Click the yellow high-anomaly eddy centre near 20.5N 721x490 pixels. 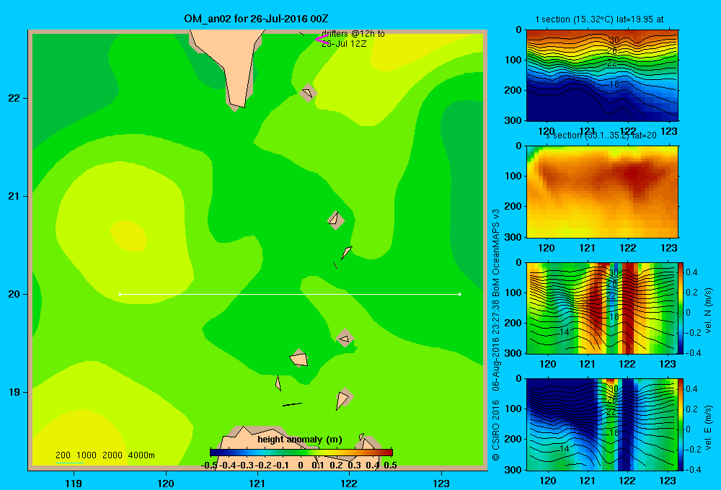(x=129, y=236)
